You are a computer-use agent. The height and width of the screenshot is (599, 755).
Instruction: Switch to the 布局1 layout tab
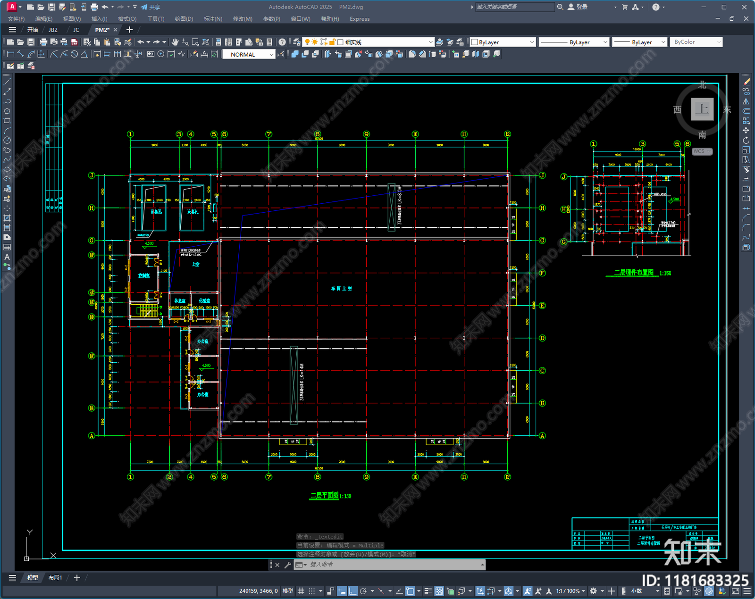55,578
